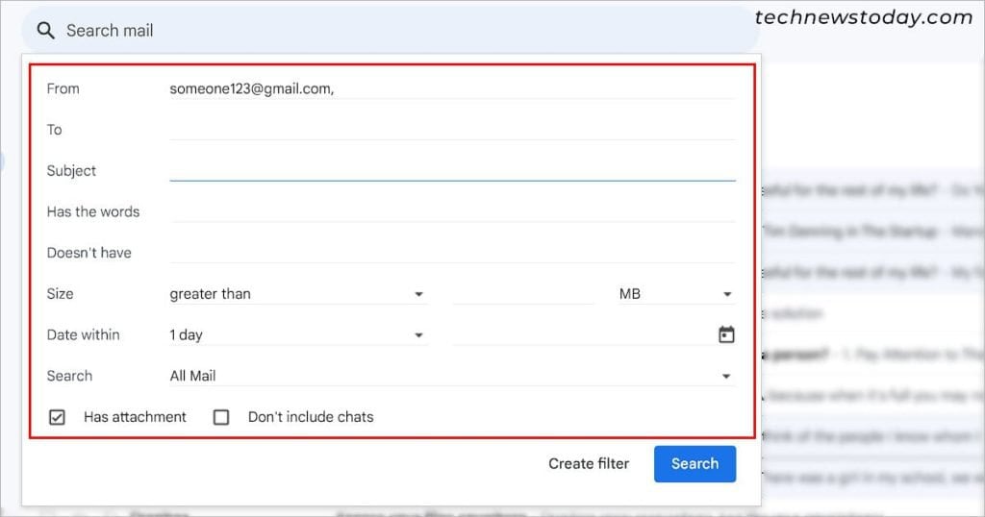Click the Size label text
985x517 pixels.
60,294
